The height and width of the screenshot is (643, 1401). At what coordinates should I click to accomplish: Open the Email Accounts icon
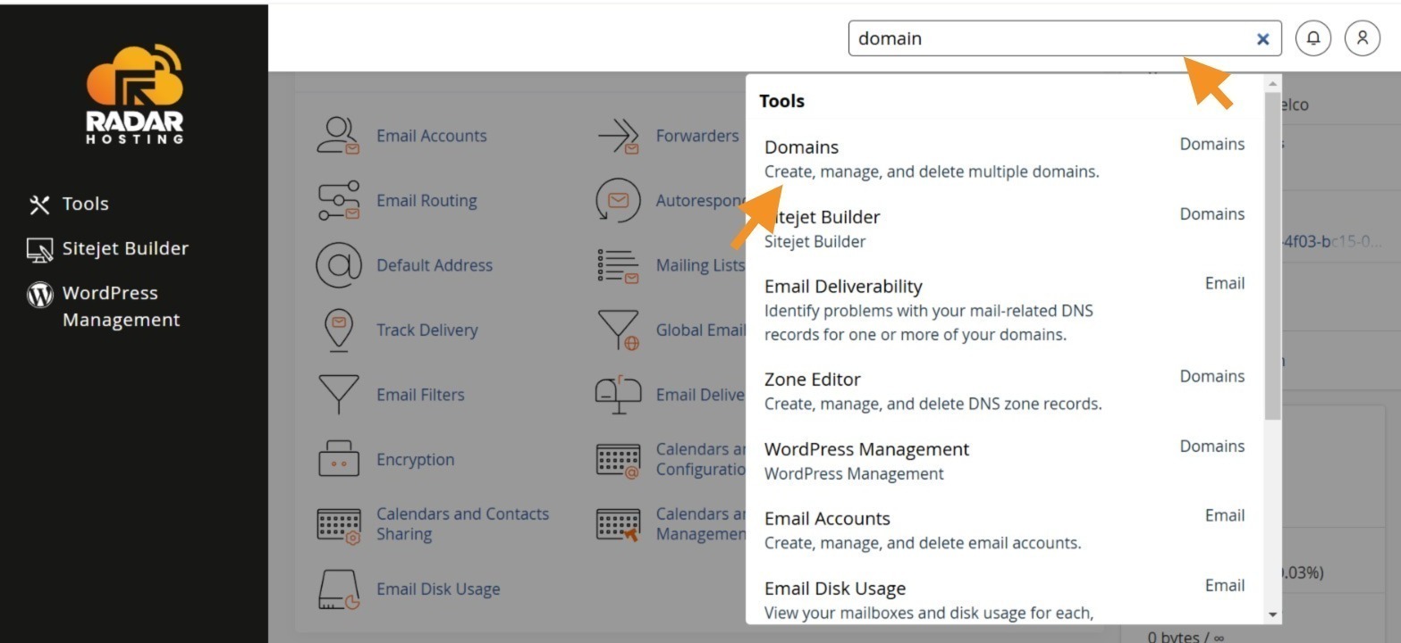point(338,136)
